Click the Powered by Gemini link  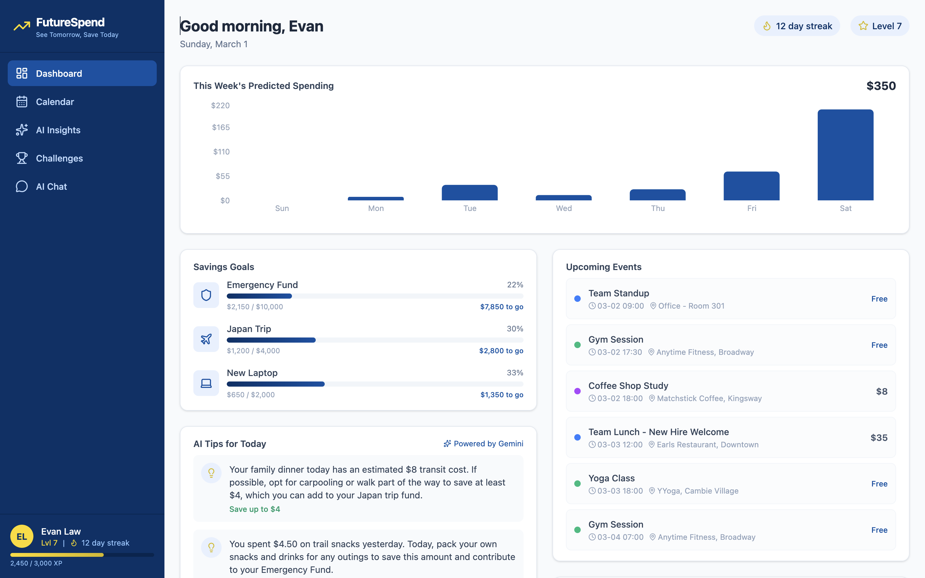[x=483, y=443]
